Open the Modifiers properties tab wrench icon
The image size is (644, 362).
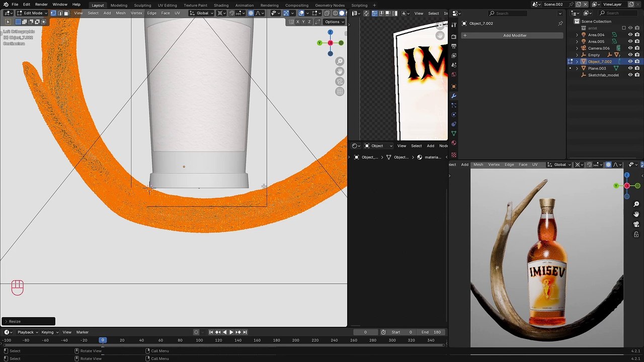[453, 96]
